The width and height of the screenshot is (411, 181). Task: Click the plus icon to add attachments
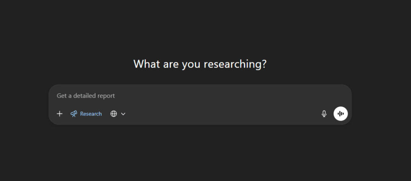pos(59,114)
